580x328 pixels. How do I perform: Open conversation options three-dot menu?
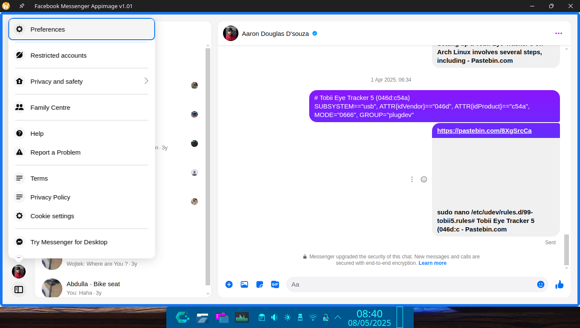(559, 33)
